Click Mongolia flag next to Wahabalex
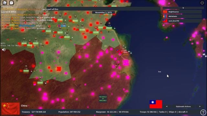 pos(165,16)
